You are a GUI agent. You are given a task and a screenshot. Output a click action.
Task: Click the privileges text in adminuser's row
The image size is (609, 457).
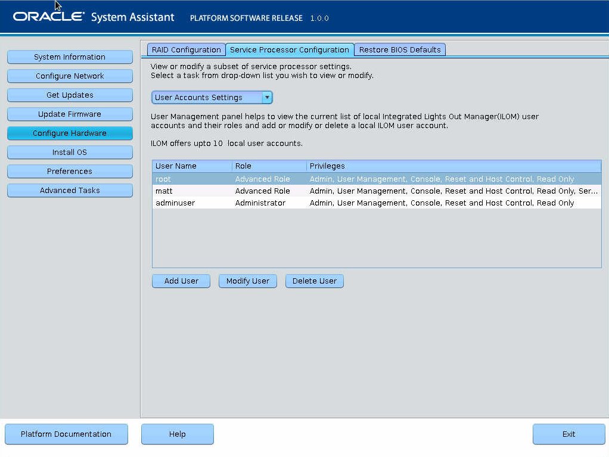coord(442,203)
